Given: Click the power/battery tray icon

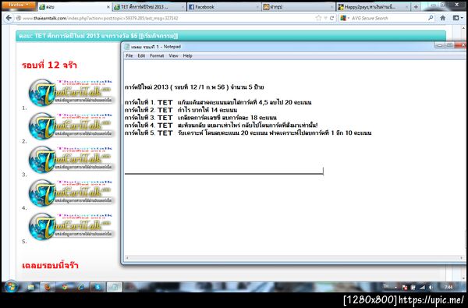Looking at the screenshot, I should (x=413, y=288).
